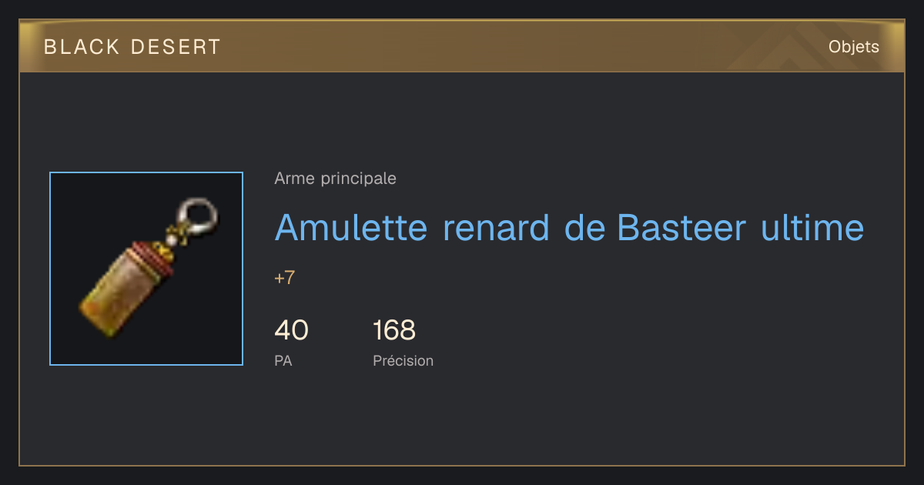Click the word DESERT in the header
924x485 pixels.
tap(176, 47)
